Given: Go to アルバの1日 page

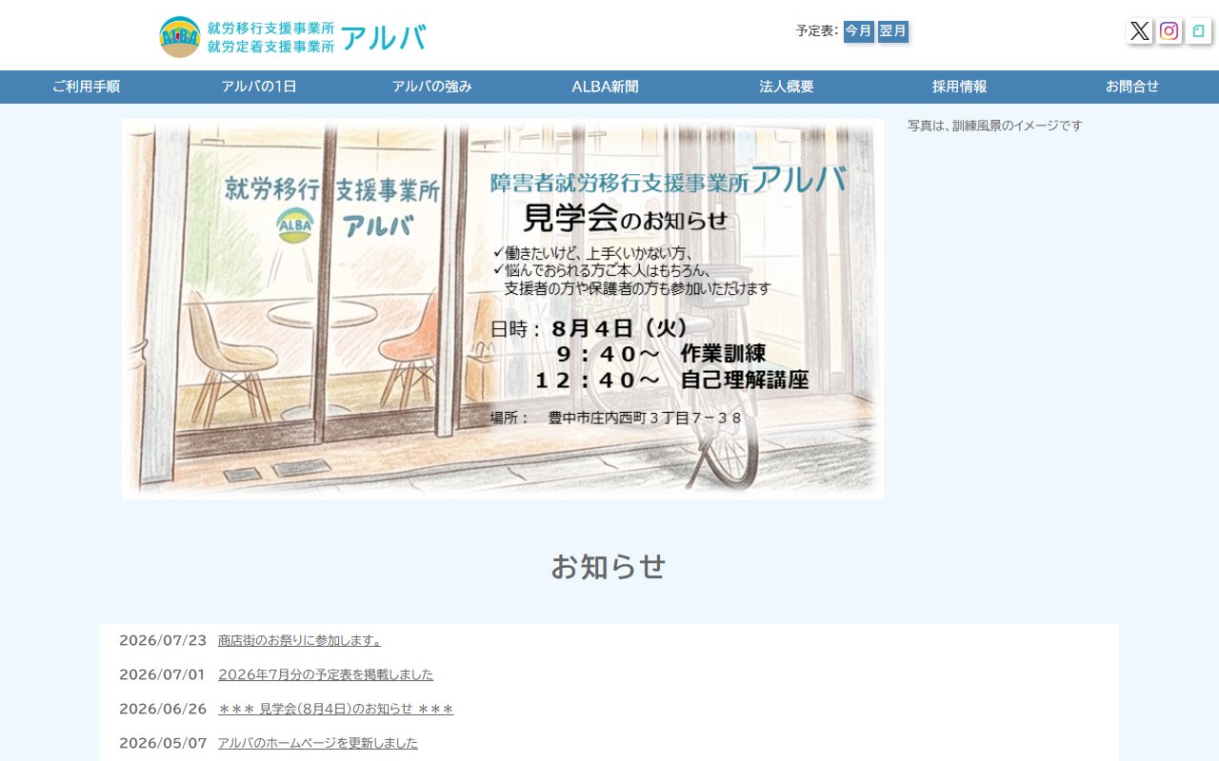Looking at the screenshot, I should (x=259, y=87).
